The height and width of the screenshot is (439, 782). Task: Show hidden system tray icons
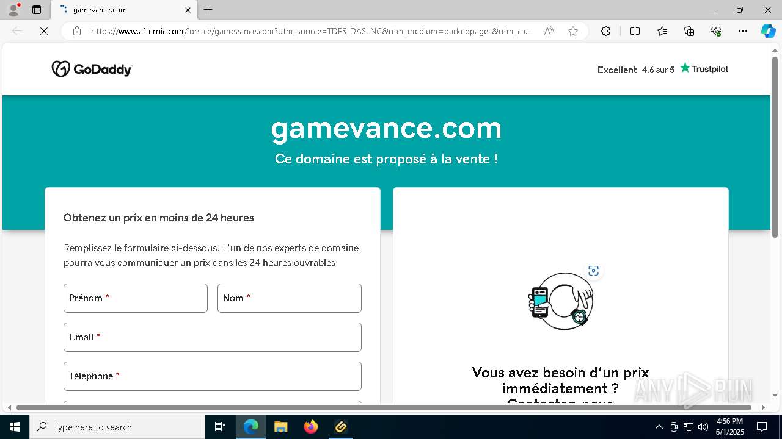659,427
